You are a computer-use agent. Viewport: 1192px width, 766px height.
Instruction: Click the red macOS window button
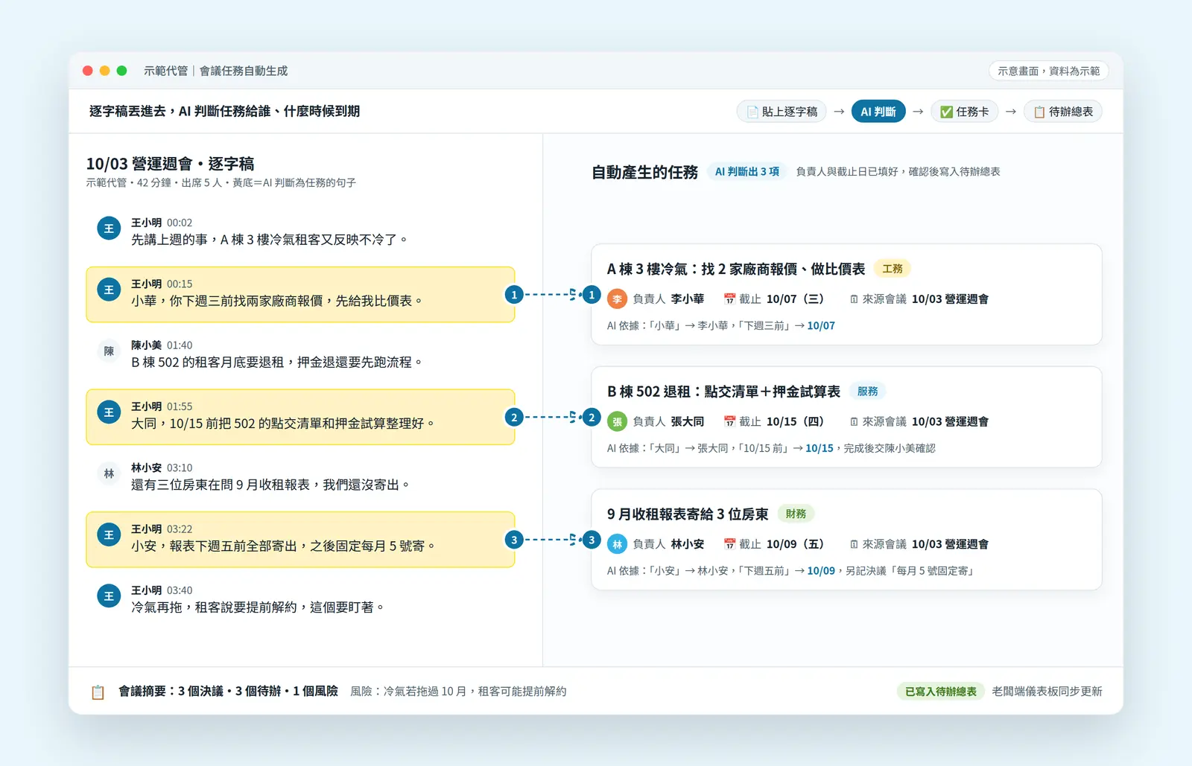88,71
